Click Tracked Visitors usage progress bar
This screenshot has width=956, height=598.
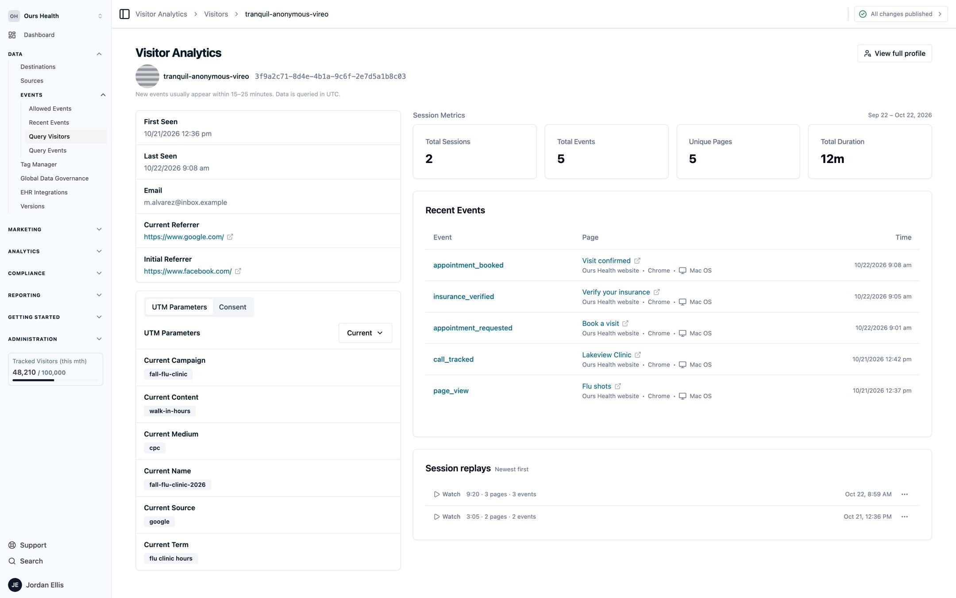tap(55, 380)
